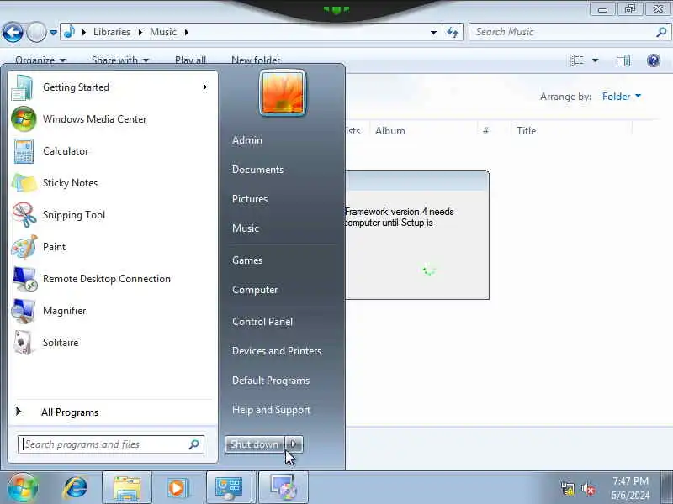673x504 pixels.
Task: Go forward in Explorer window
Action: pos(36,32)
